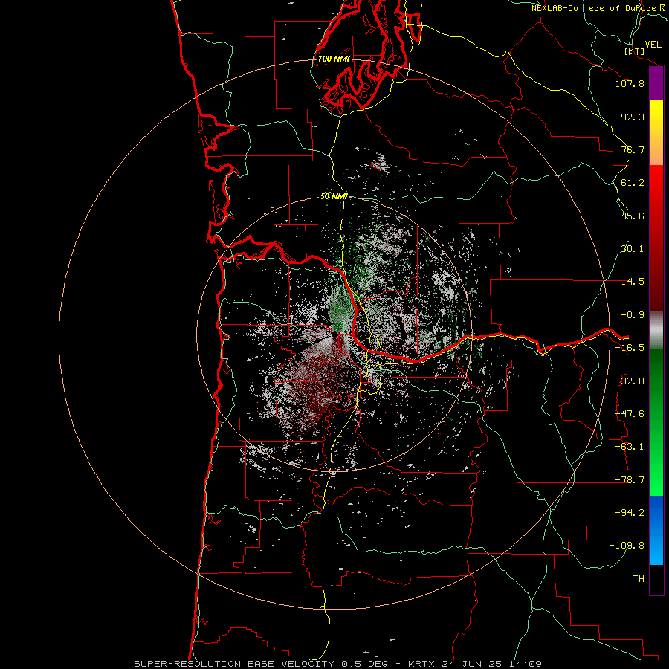Viewport: 669px width, 669px height.
Task: Click the 14.5 velocity scale value
Action: (633, 282)
